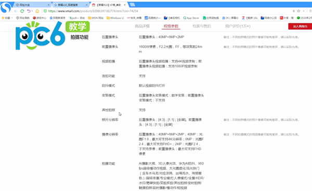The image size is (312, 191).
Task: Open the 魅族 16s bookmark
Action: [x=250, y=18]
